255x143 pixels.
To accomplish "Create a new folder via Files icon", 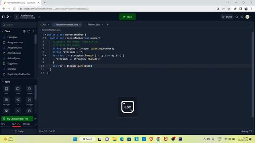I will (x=29, y=31).
